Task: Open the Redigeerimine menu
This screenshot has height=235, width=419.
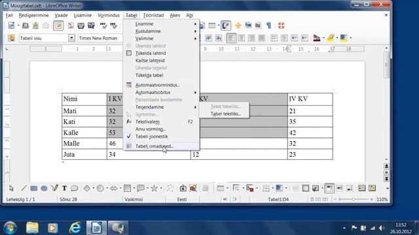Action: [x=33, y=15]
